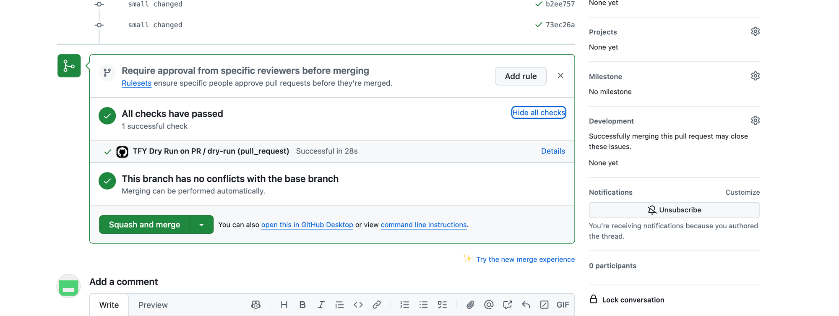This screenshot has width=839, height=316.
Task: Dismiss the reviewer approval rule banner
Action: click(x=560, y=76)
